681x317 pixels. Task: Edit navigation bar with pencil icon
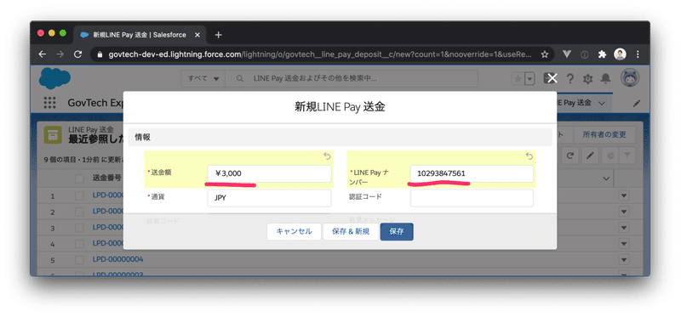pyautogui.click(x=636, y=104)
